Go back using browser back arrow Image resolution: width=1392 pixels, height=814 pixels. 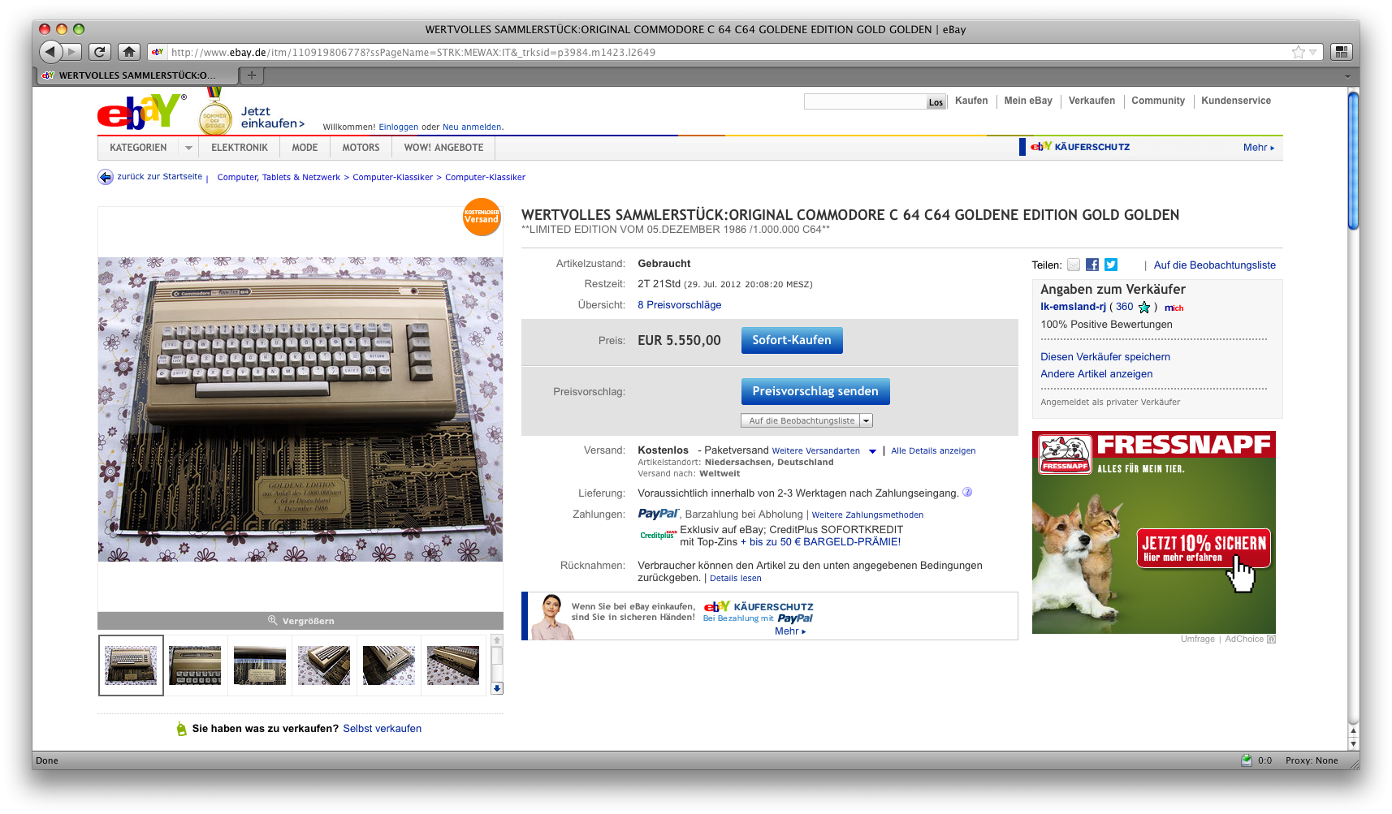click(x=51, y=52)
